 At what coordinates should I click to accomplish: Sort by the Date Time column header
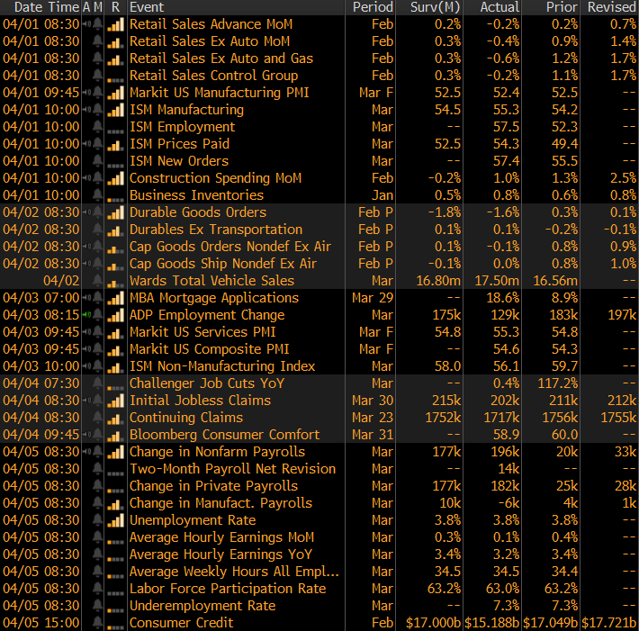pos(40,7)
